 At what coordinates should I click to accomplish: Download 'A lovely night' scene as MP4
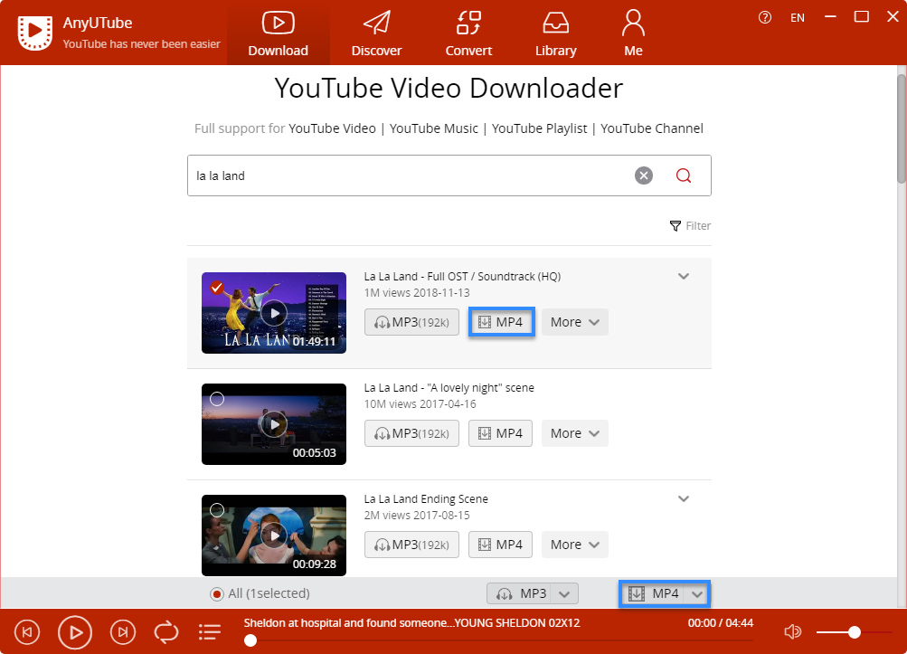coord(500,433)
